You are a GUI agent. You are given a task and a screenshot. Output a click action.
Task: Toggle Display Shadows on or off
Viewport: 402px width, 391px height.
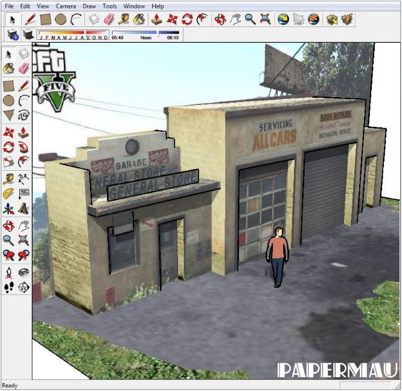(28, 34)
